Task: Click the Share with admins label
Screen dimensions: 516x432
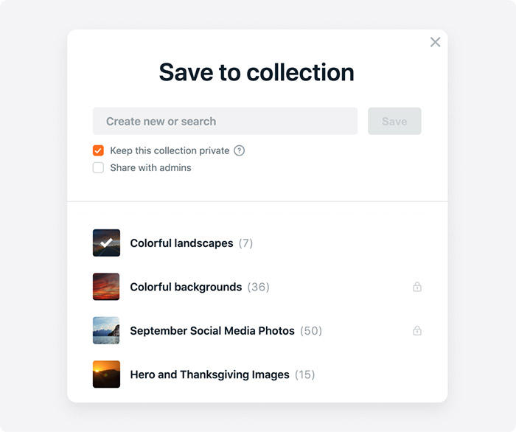Action: (150, 168)
